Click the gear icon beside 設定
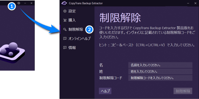 click(x=65, y=11)
